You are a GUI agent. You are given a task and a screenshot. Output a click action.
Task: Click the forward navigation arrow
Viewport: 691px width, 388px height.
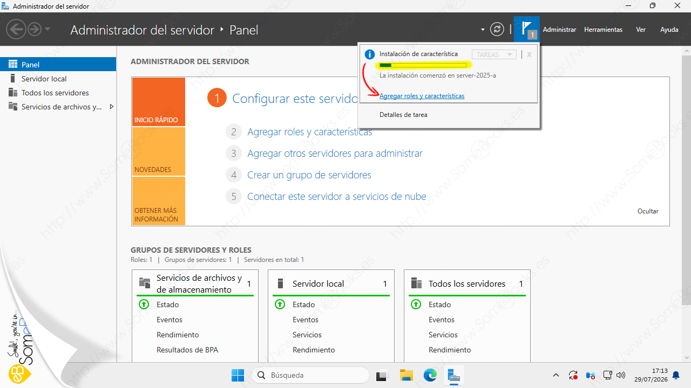[35, 29]
